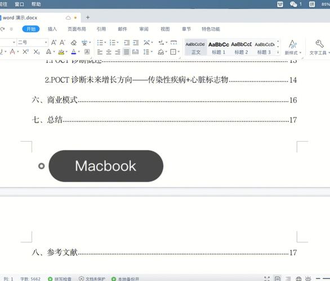
Task: Click the Chinese text layout icon
Action: (146, 43)
